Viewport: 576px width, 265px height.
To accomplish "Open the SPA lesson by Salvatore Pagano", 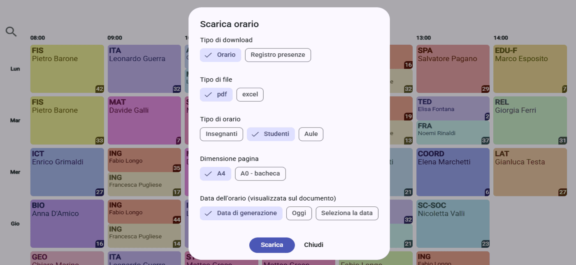I will [x=453, y=69].
